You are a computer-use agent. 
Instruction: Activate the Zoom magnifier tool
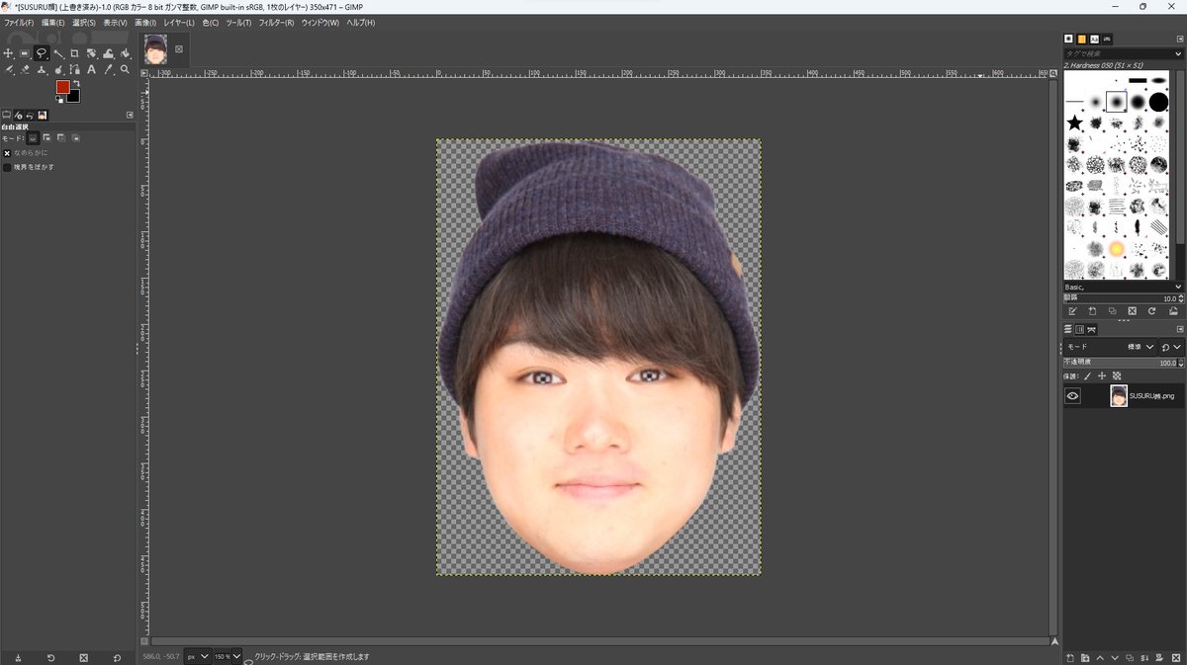[125, 70]
